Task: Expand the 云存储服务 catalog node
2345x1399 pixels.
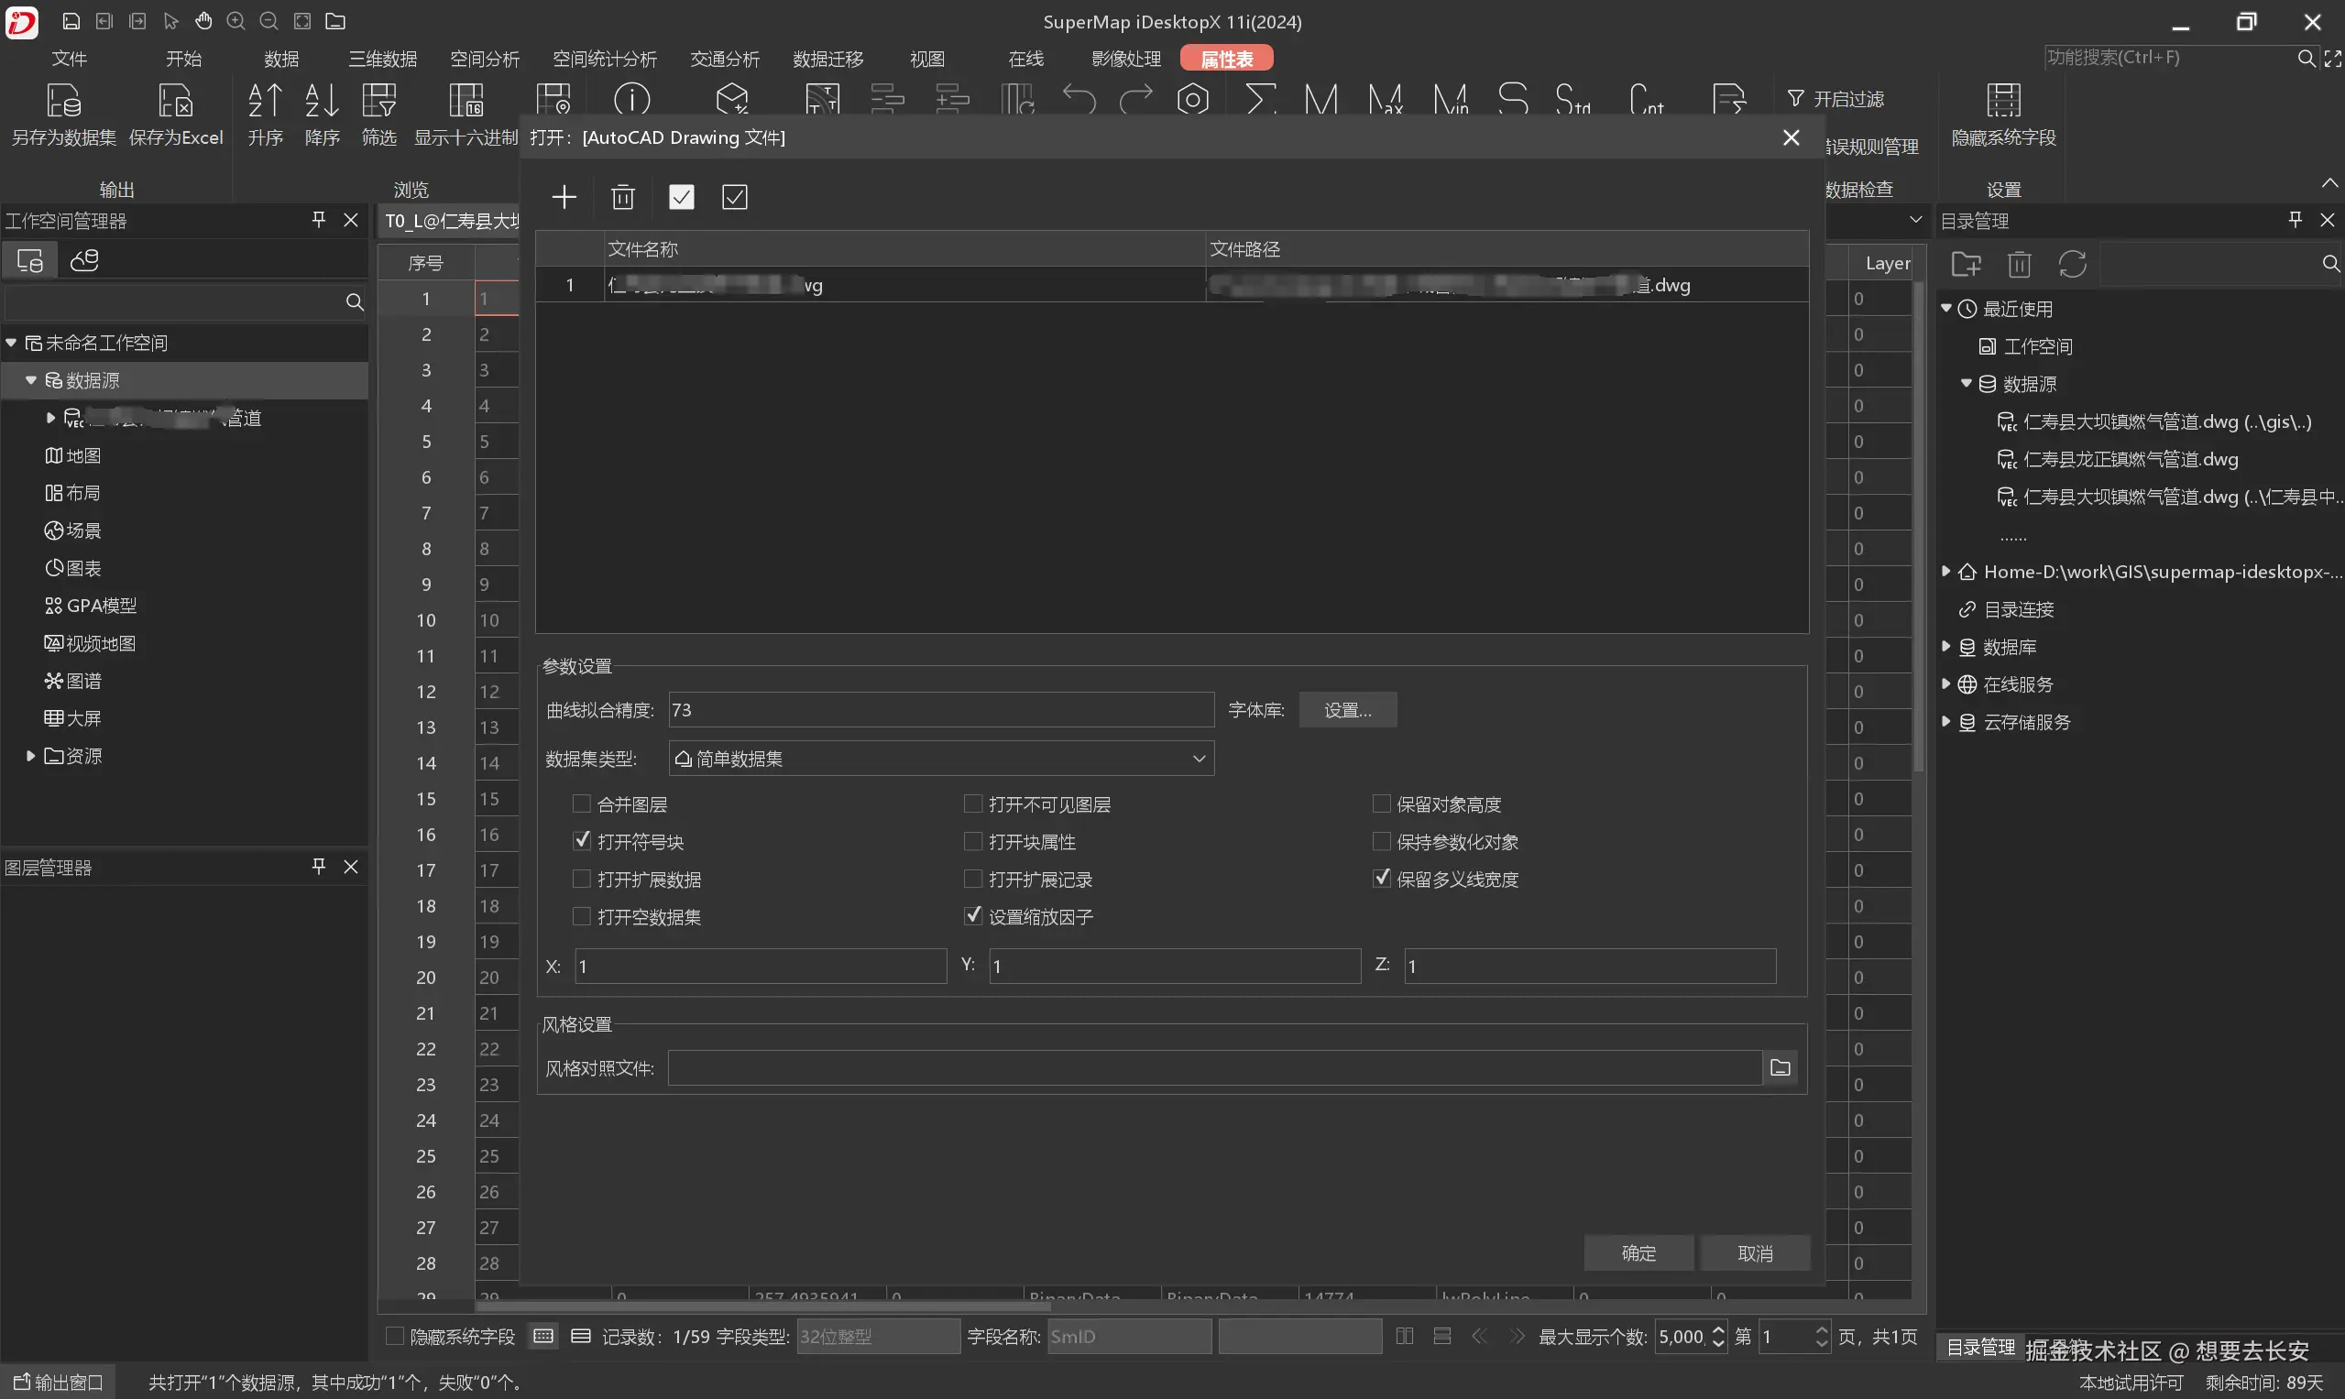Action: coord(1946,722)
